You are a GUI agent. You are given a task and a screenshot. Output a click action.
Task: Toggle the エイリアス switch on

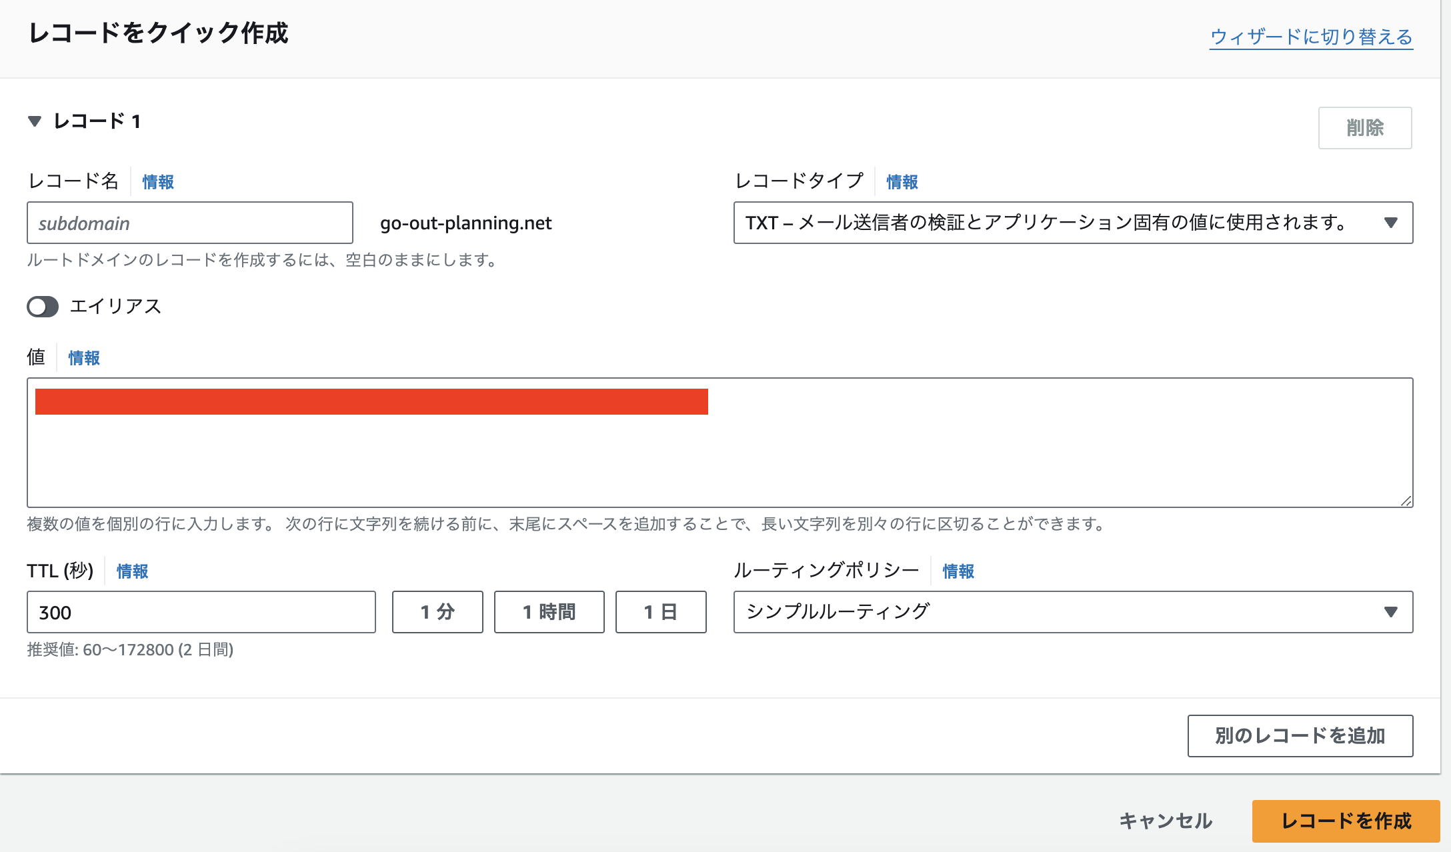pos(42,307)
